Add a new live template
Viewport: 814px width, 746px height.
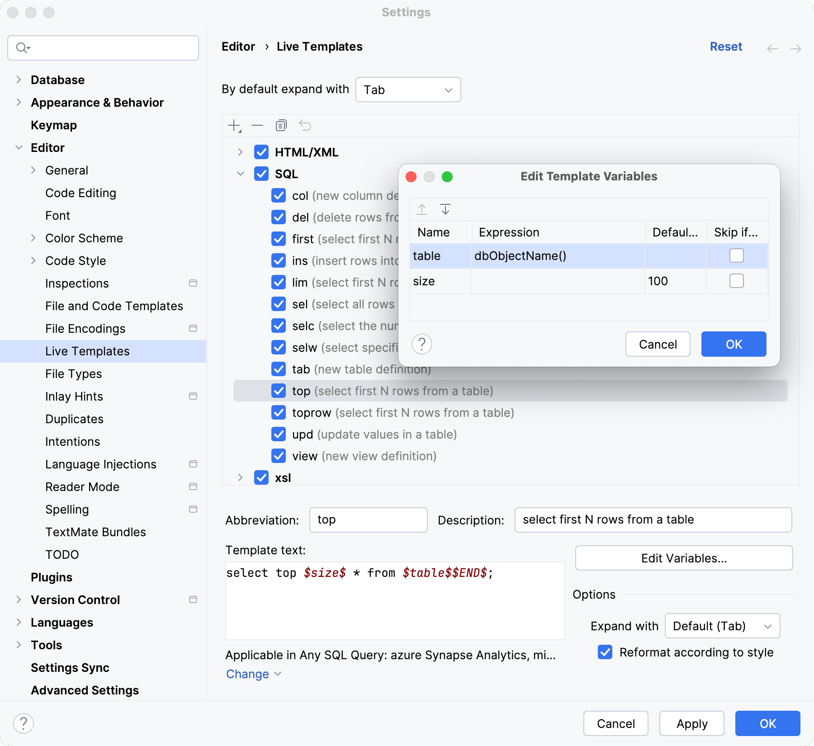pyautogui.click(x=233, y=125)
